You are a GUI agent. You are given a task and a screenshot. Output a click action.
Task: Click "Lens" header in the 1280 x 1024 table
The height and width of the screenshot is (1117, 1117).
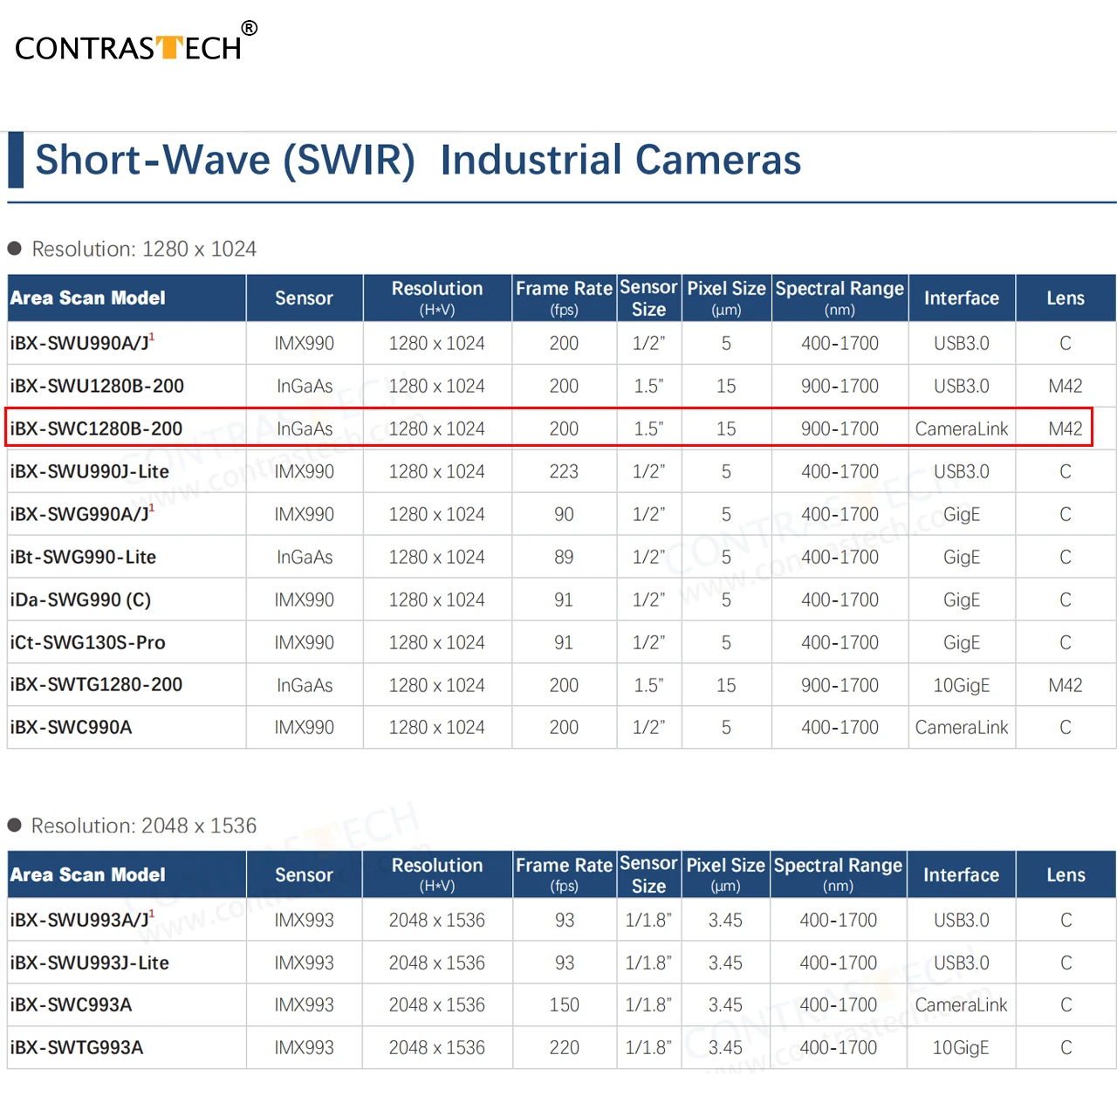coord(1066,298)
